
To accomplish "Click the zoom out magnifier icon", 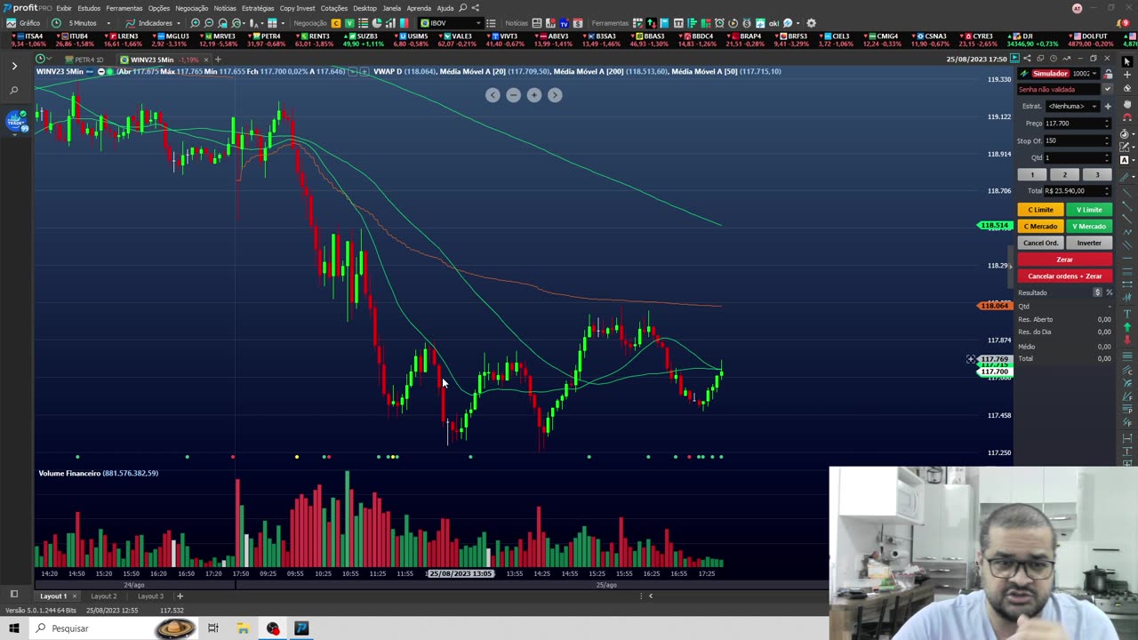I will (x=209, y=23).
